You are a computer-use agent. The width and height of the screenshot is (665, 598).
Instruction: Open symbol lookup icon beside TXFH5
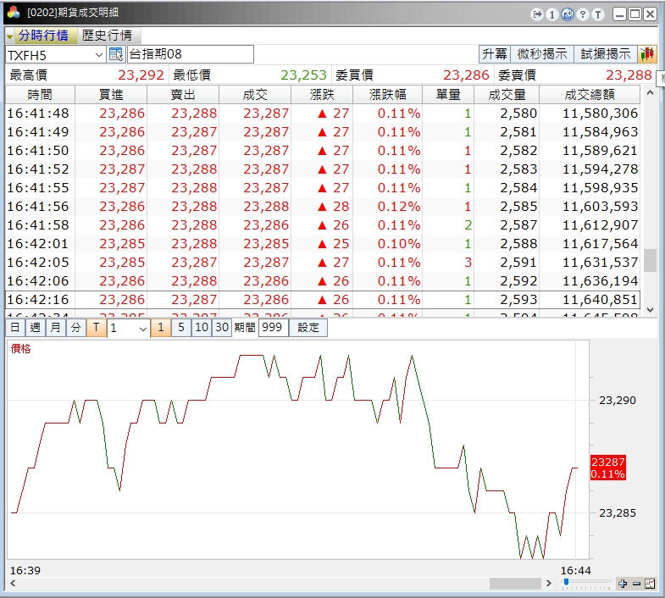(x=116, y=54)
